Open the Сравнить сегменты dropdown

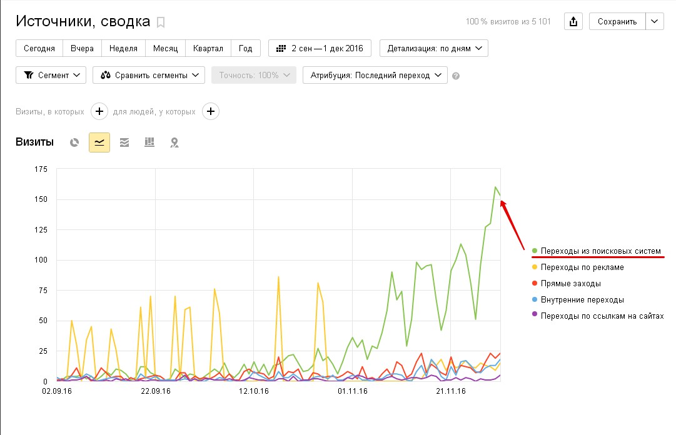(149, 75)
